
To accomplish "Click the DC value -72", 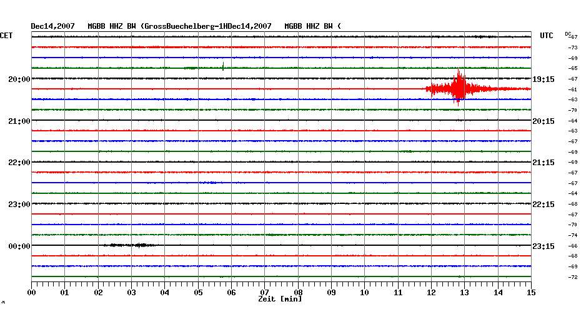I will [573, 278].
